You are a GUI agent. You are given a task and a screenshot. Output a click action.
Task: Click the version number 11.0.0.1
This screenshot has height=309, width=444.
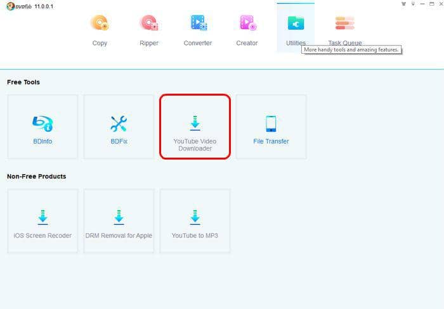(x=44, y=6)
